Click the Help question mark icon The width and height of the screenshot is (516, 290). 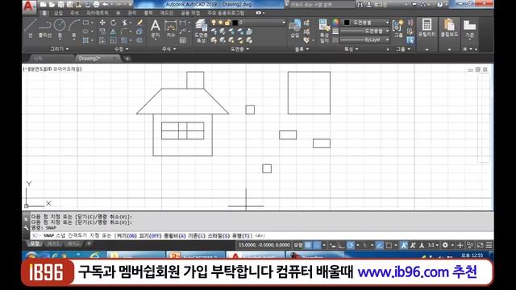440,5
